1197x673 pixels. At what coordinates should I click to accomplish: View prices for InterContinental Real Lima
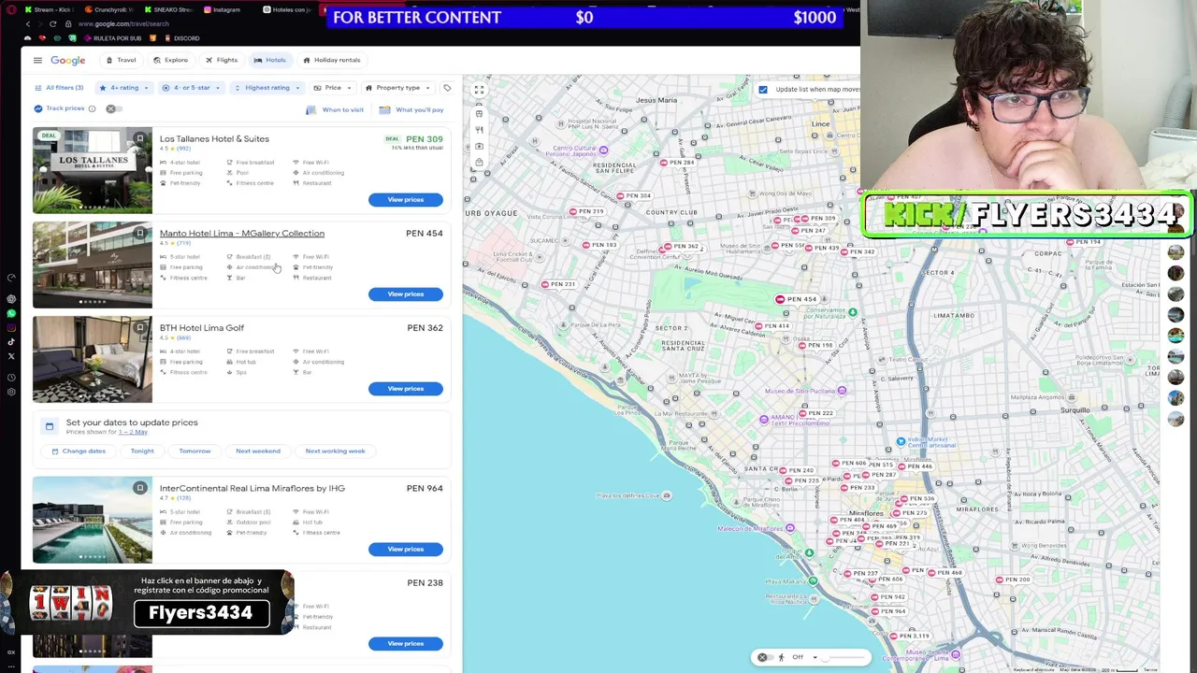click(x=406, y=549)
